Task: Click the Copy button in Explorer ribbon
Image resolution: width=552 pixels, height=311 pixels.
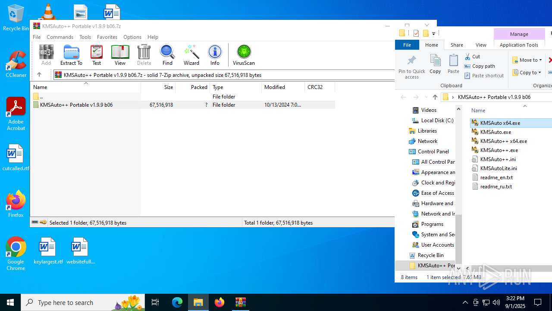Action: point(435,64)
